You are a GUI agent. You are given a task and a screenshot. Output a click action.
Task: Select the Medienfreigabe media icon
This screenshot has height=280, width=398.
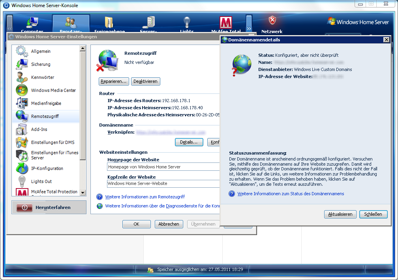pos(22,103)
